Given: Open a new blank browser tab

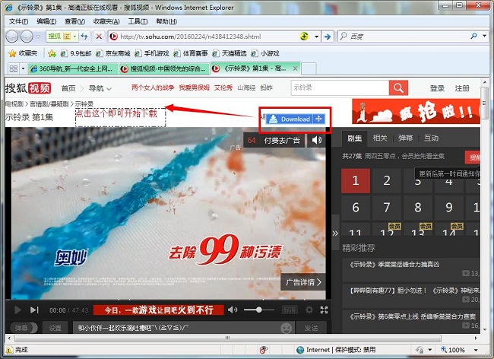Looking at the screenshot, I should (x=309, y=68).
